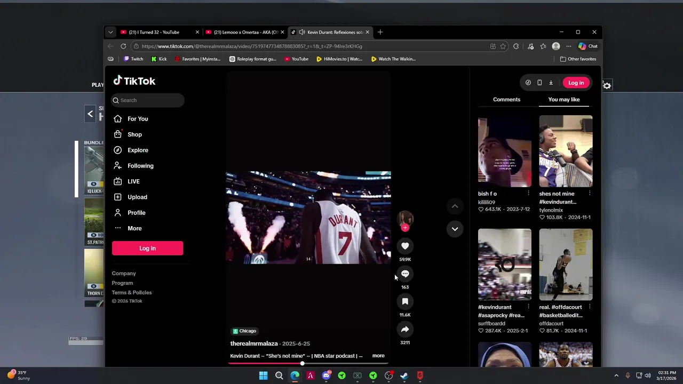Screen dimensions: 683x384
Task: Go to next video with down arrow
Action: 455,229
